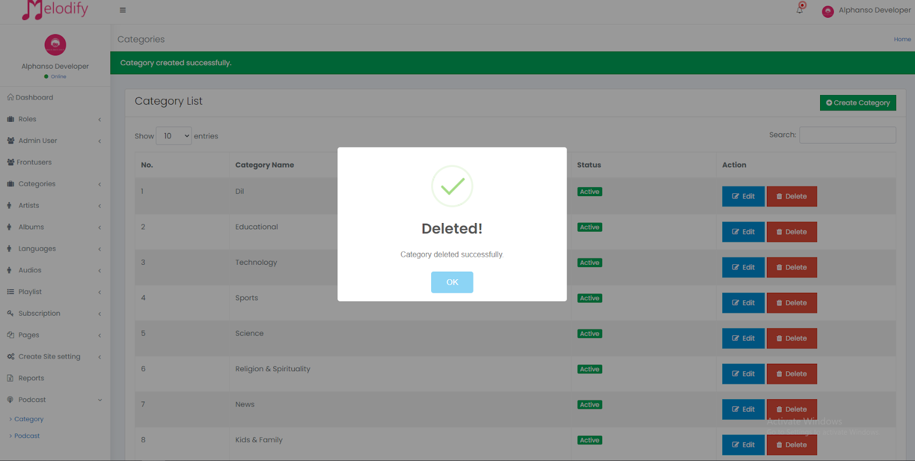915x461 pixels.
Task: Open the notification bell icon
Action: click(800, 9)
